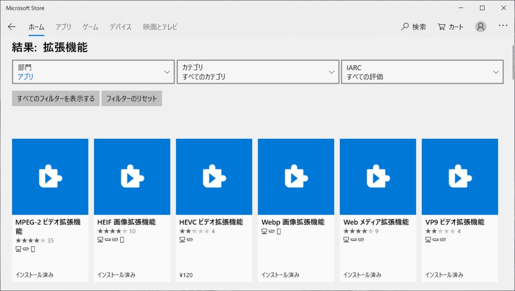Expand the カテゴリ filter dropdown

coord(258,72)
